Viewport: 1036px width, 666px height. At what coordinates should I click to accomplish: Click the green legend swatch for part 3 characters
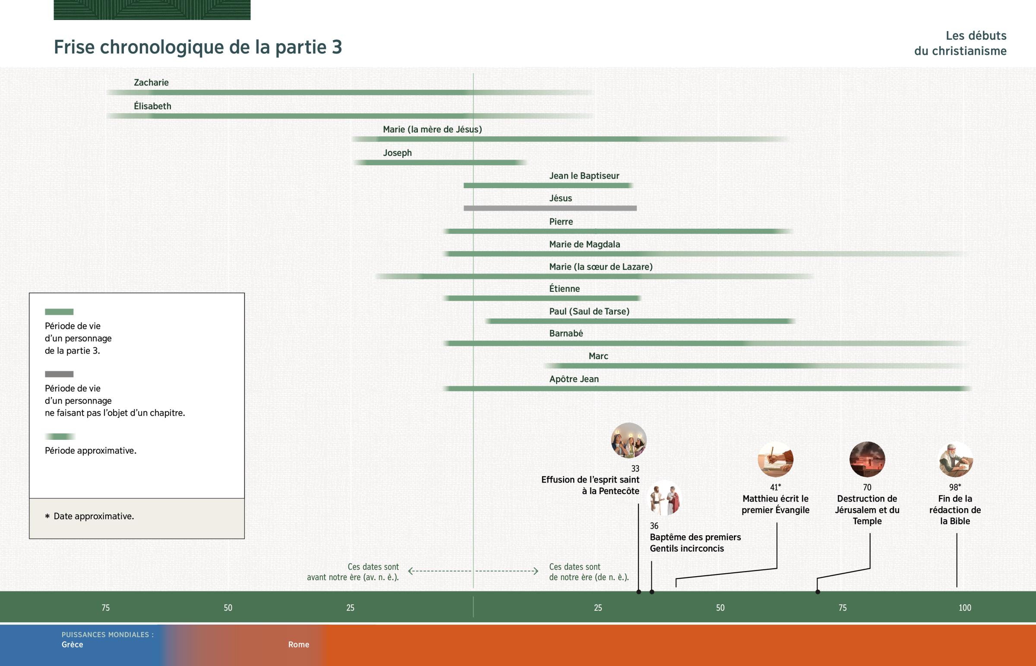pyautogui.click(x=59, y=312)
